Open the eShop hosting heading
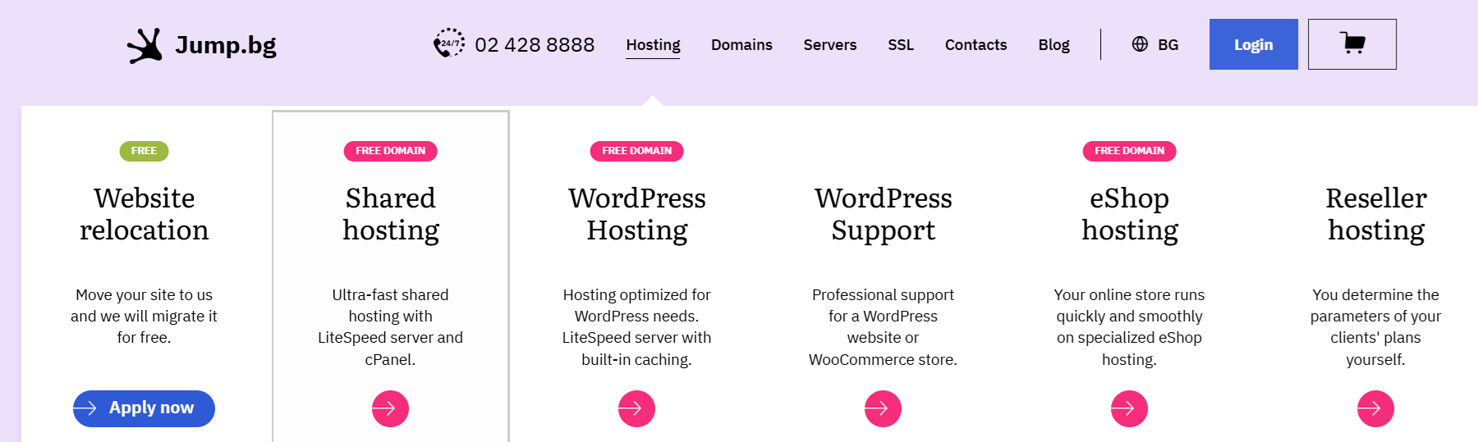The width and height of the screenshot is (1478, 442). coord(1130,214)
